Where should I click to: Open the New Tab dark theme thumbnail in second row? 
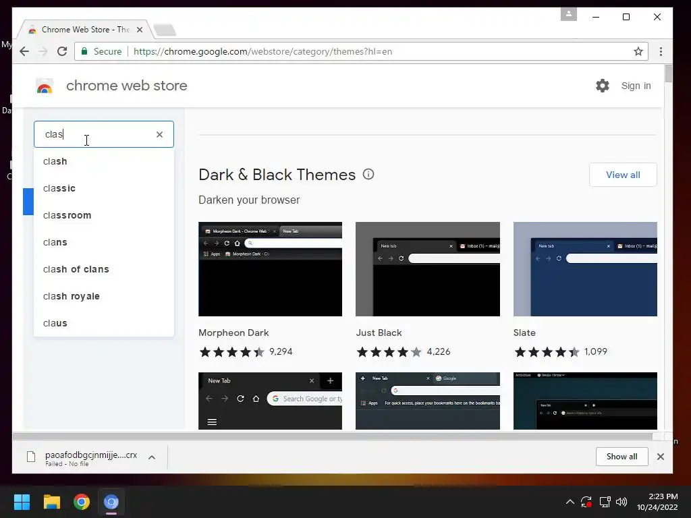click(270, 401)
